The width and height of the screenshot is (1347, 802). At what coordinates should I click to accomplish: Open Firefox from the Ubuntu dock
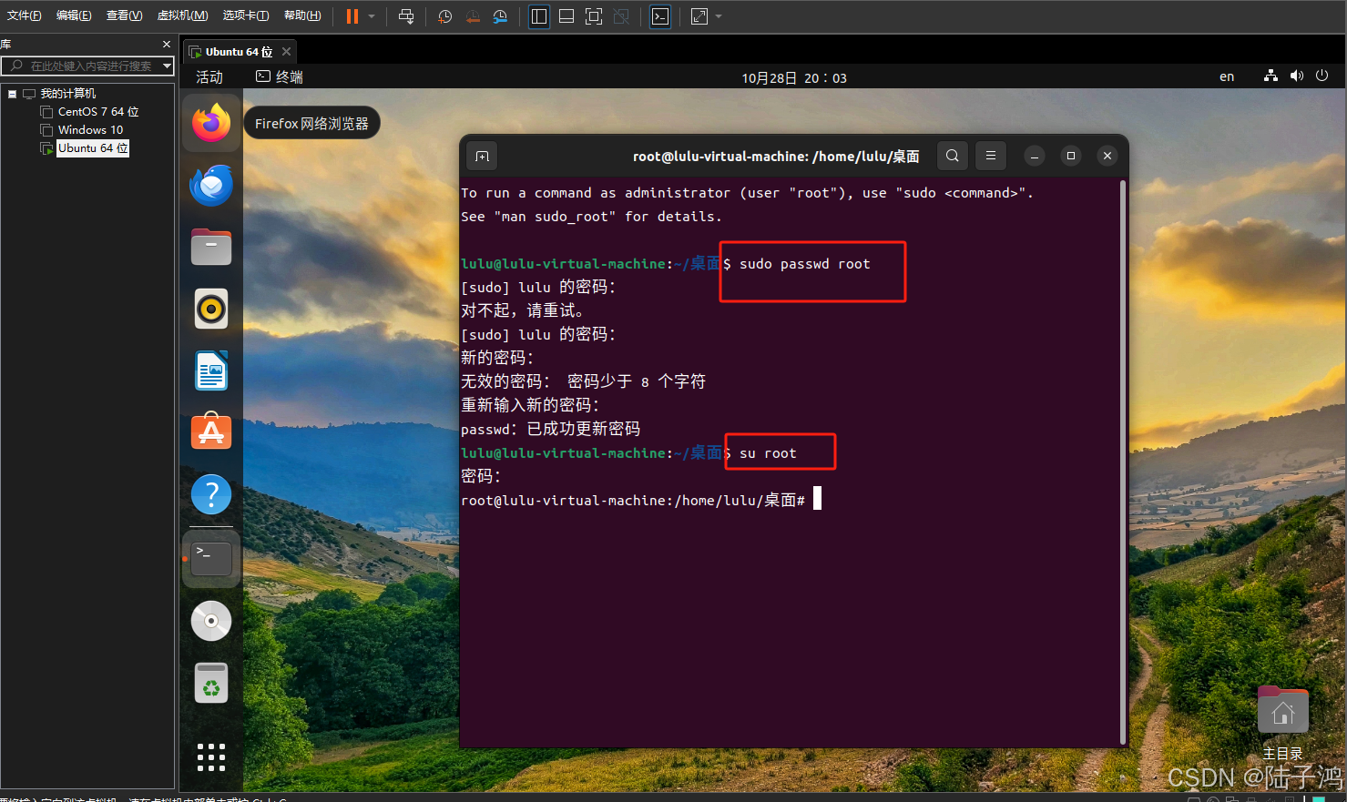210,121
